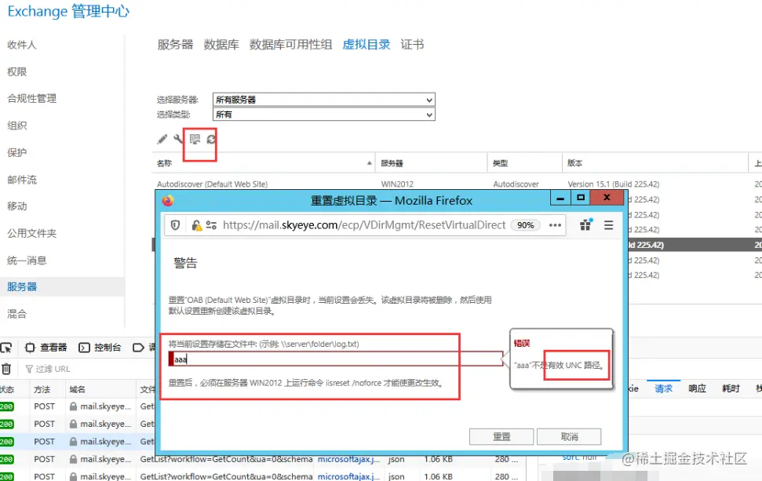Screen dimensions: 762x481
Task: Click the Exchange 管理中心 title
Action: point(68,11)
